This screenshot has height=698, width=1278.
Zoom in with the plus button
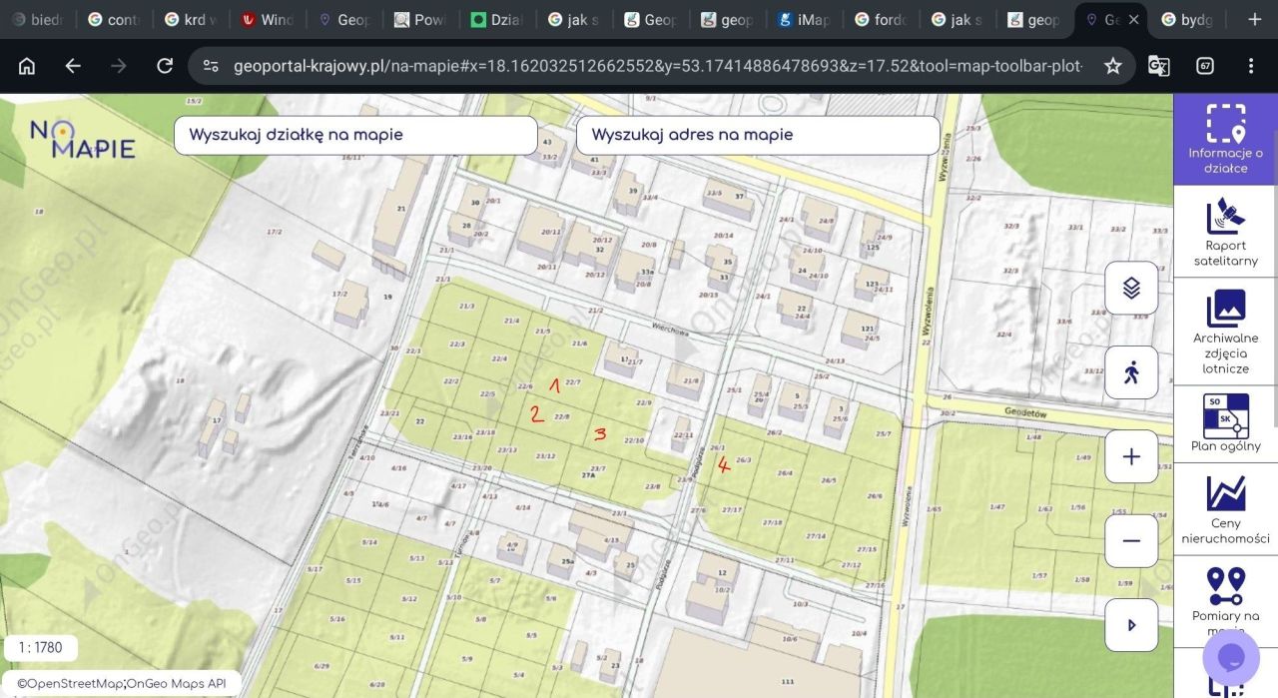[1131, 456]
